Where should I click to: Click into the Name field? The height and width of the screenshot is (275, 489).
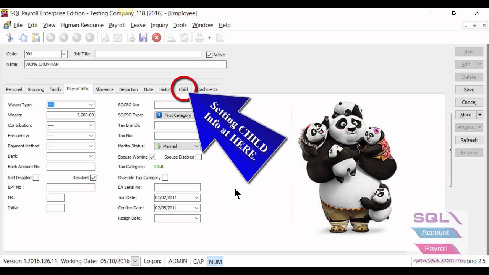coord(125,65)
